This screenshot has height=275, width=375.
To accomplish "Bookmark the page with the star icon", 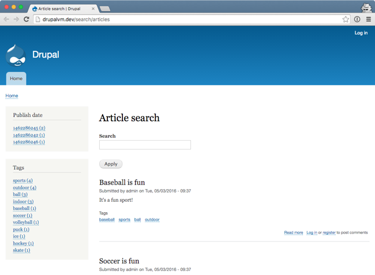I will click(x=346, y=20).
